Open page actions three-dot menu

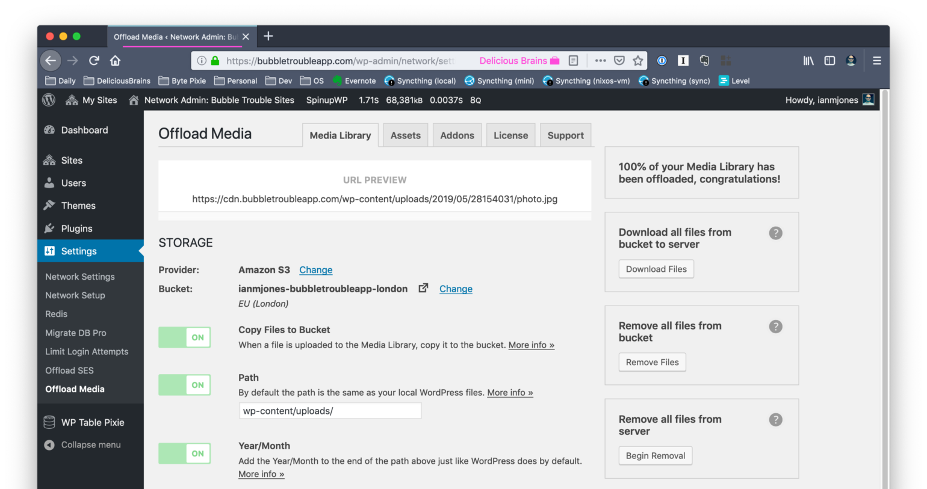click(x=600, y=61)
